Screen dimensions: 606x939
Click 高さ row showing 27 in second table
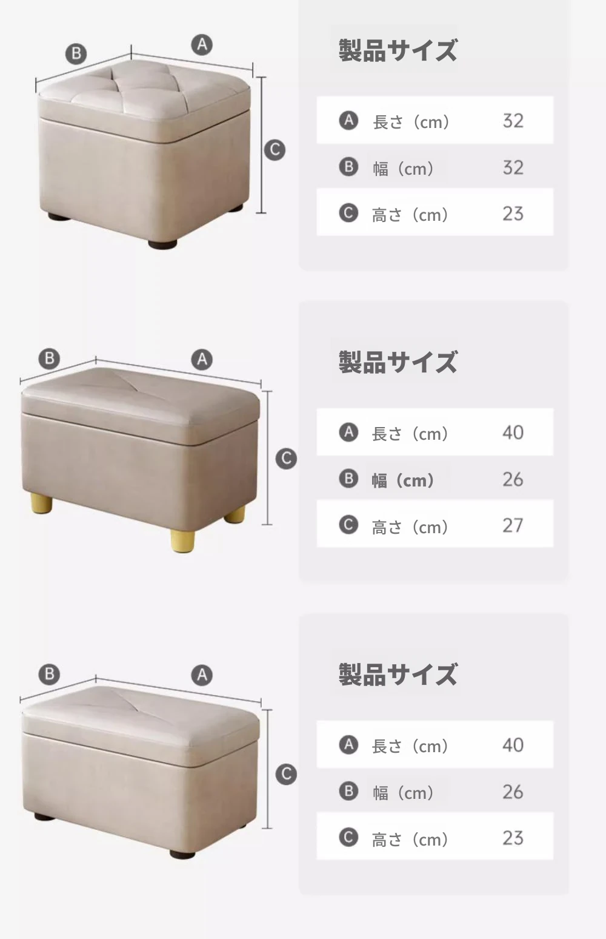435,524
